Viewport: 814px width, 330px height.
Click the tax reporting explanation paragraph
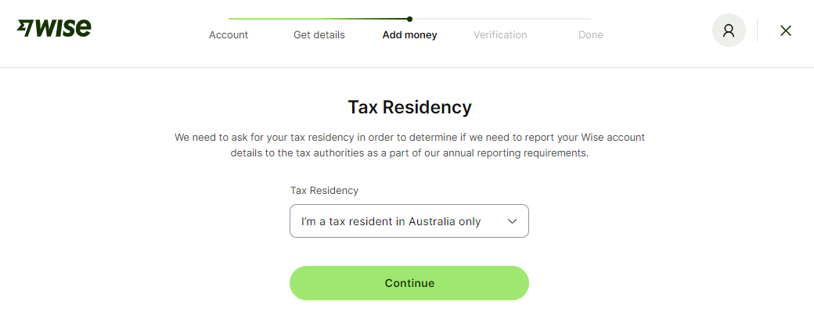(x=409, y=145)
